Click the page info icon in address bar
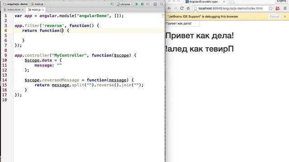 point(196,9)
